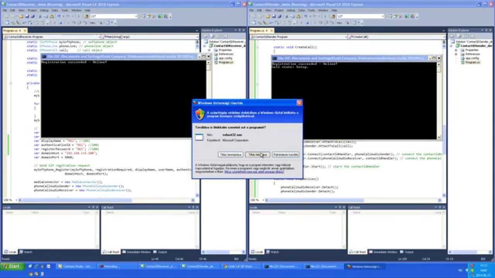This screenshot has width=495, height=278.
Task: Switch to Output tab in Receiver window
Action: pos(160,252)
